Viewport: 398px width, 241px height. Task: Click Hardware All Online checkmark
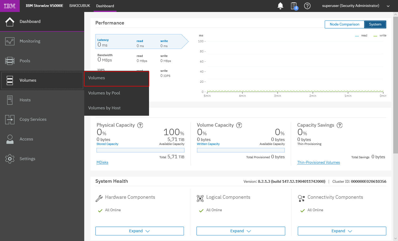point(100,211)
